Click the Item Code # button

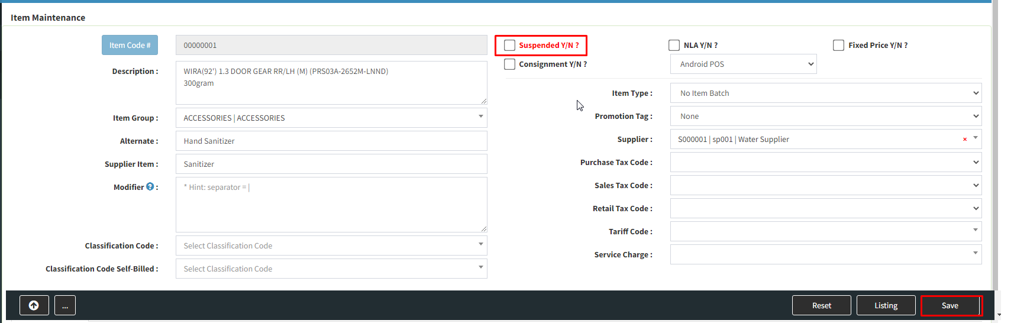pyautogui.click(x=130, y=46)
